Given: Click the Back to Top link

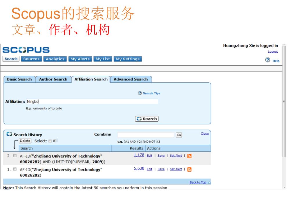Looking at the screenshot, I should pos(198,182).
